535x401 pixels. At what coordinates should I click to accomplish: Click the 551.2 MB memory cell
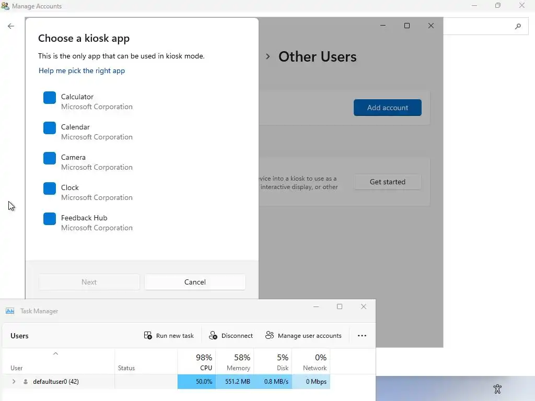pyautogui.click(x=235, y=382)
